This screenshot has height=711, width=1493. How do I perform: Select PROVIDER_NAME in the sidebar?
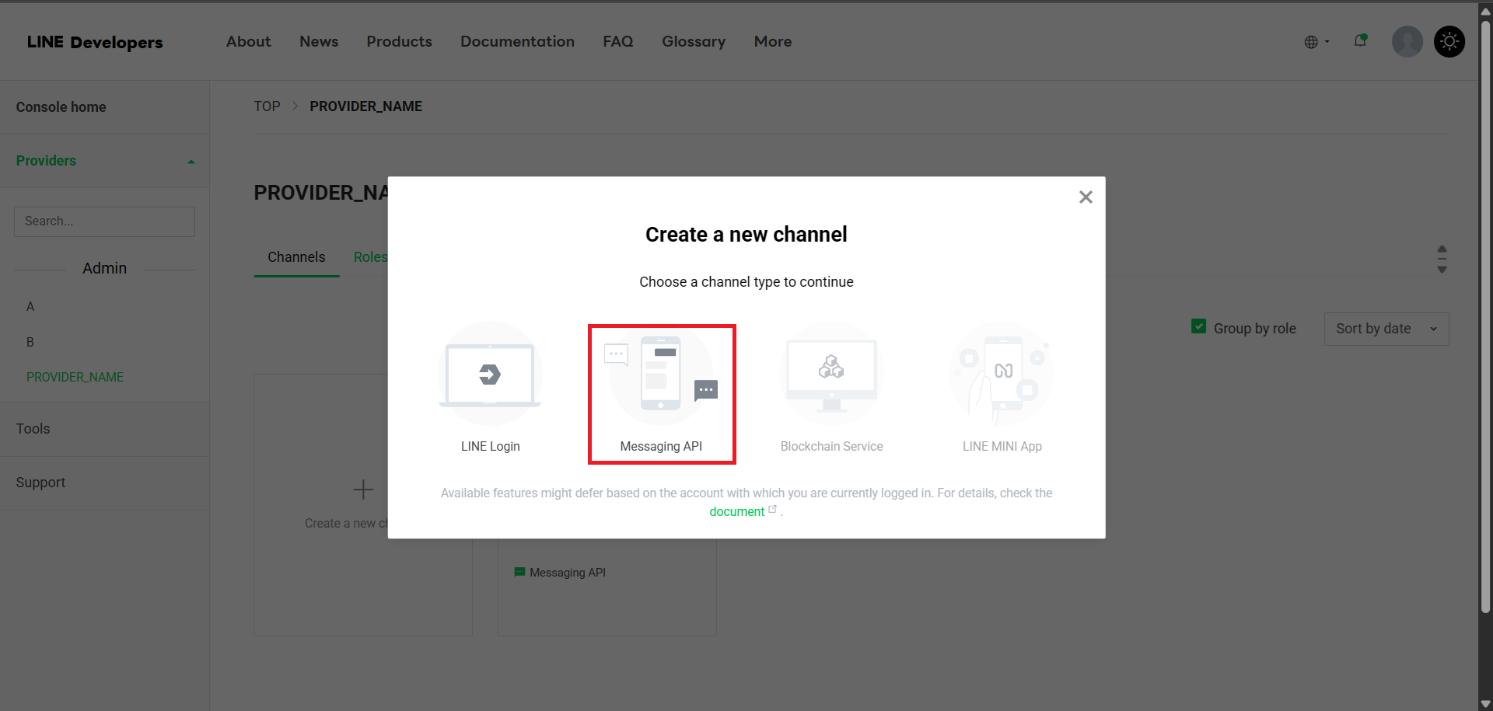click(75, 377)
